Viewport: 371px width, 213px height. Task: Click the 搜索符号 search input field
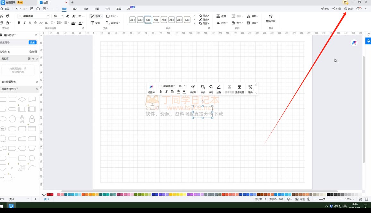point(13,42)
